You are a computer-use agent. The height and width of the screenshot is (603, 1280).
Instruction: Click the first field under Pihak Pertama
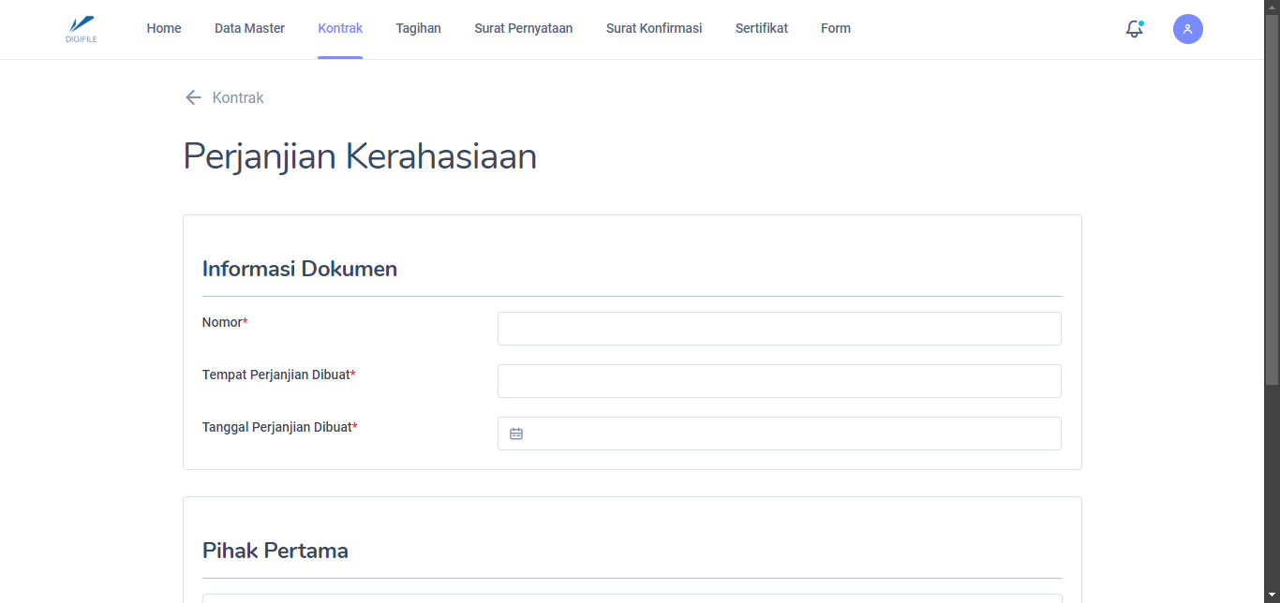pos(633,598)
